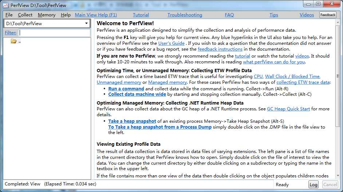Open the tutorial link in welcome text

[x=243, y=56]
